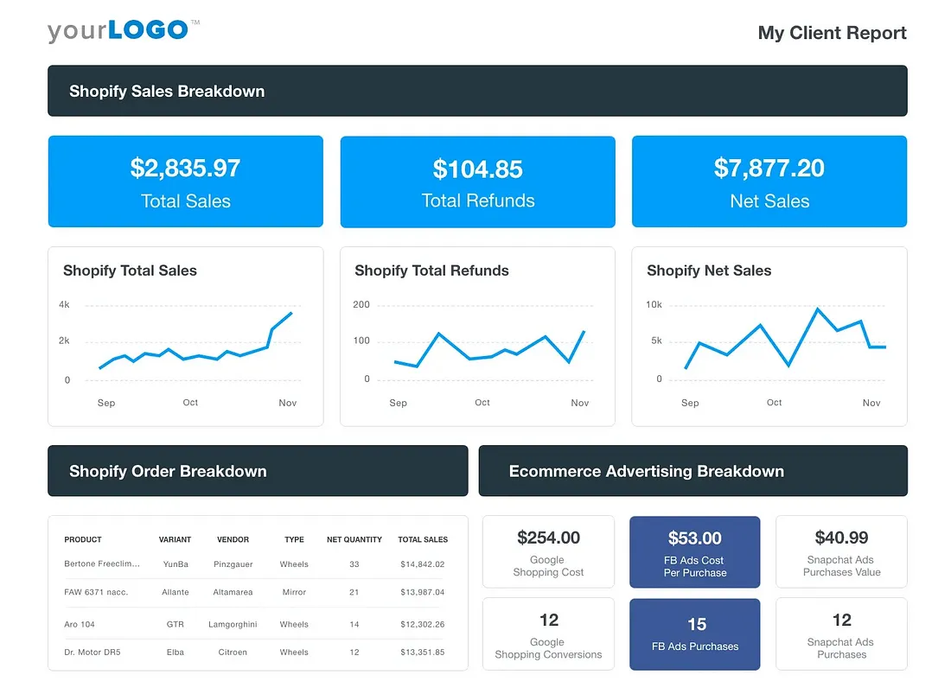Select the Total Sales $2,835.97 card
The width and height of the screenshot is (951, 694).
[x=186, y=181]
